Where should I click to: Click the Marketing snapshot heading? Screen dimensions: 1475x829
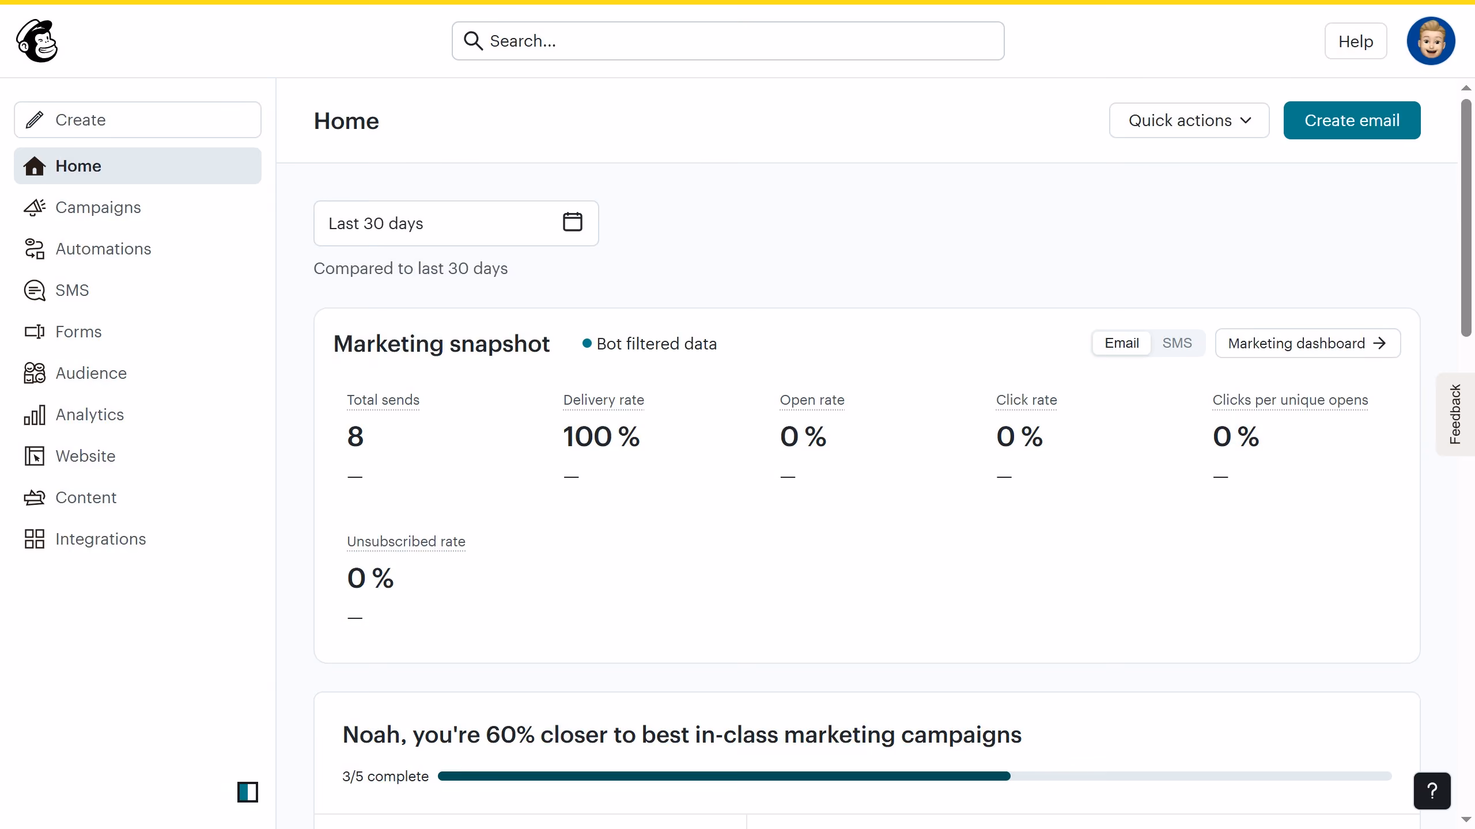coord(441,344)
